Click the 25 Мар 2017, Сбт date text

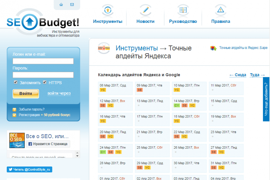tap(150, 148)
